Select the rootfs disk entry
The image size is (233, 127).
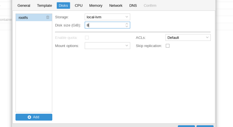(34, 17)
